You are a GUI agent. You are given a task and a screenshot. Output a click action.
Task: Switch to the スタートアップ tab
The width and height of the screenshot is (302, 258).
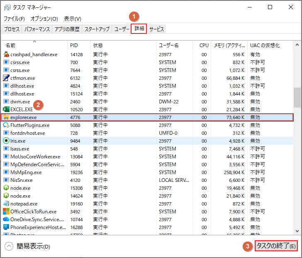97,29
